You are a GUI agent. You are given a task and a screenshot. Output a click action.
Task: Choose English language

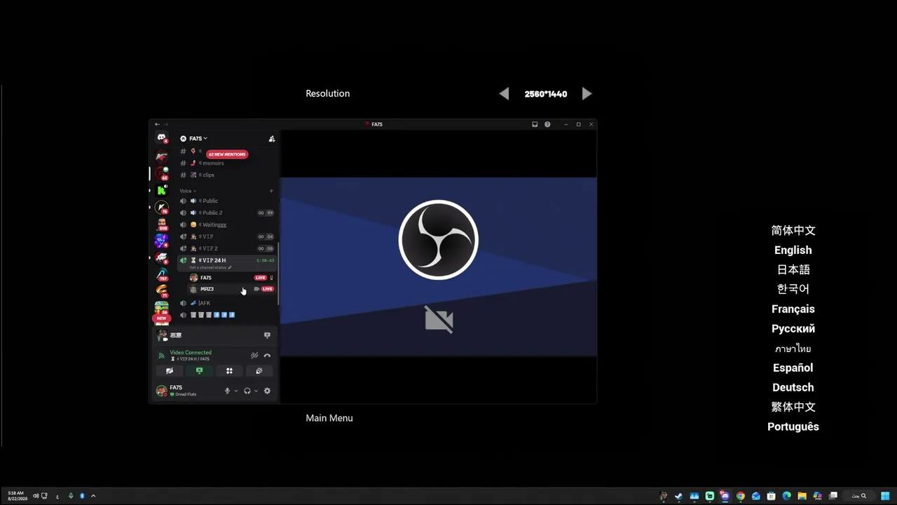[793, 250]
